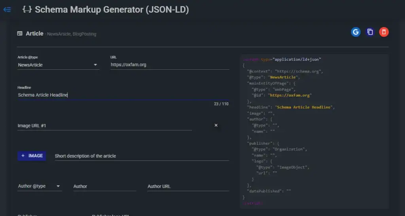The image size is (405, 216).
Task: Click the back menu arrow icon
Action: click(x=7, y=10)
